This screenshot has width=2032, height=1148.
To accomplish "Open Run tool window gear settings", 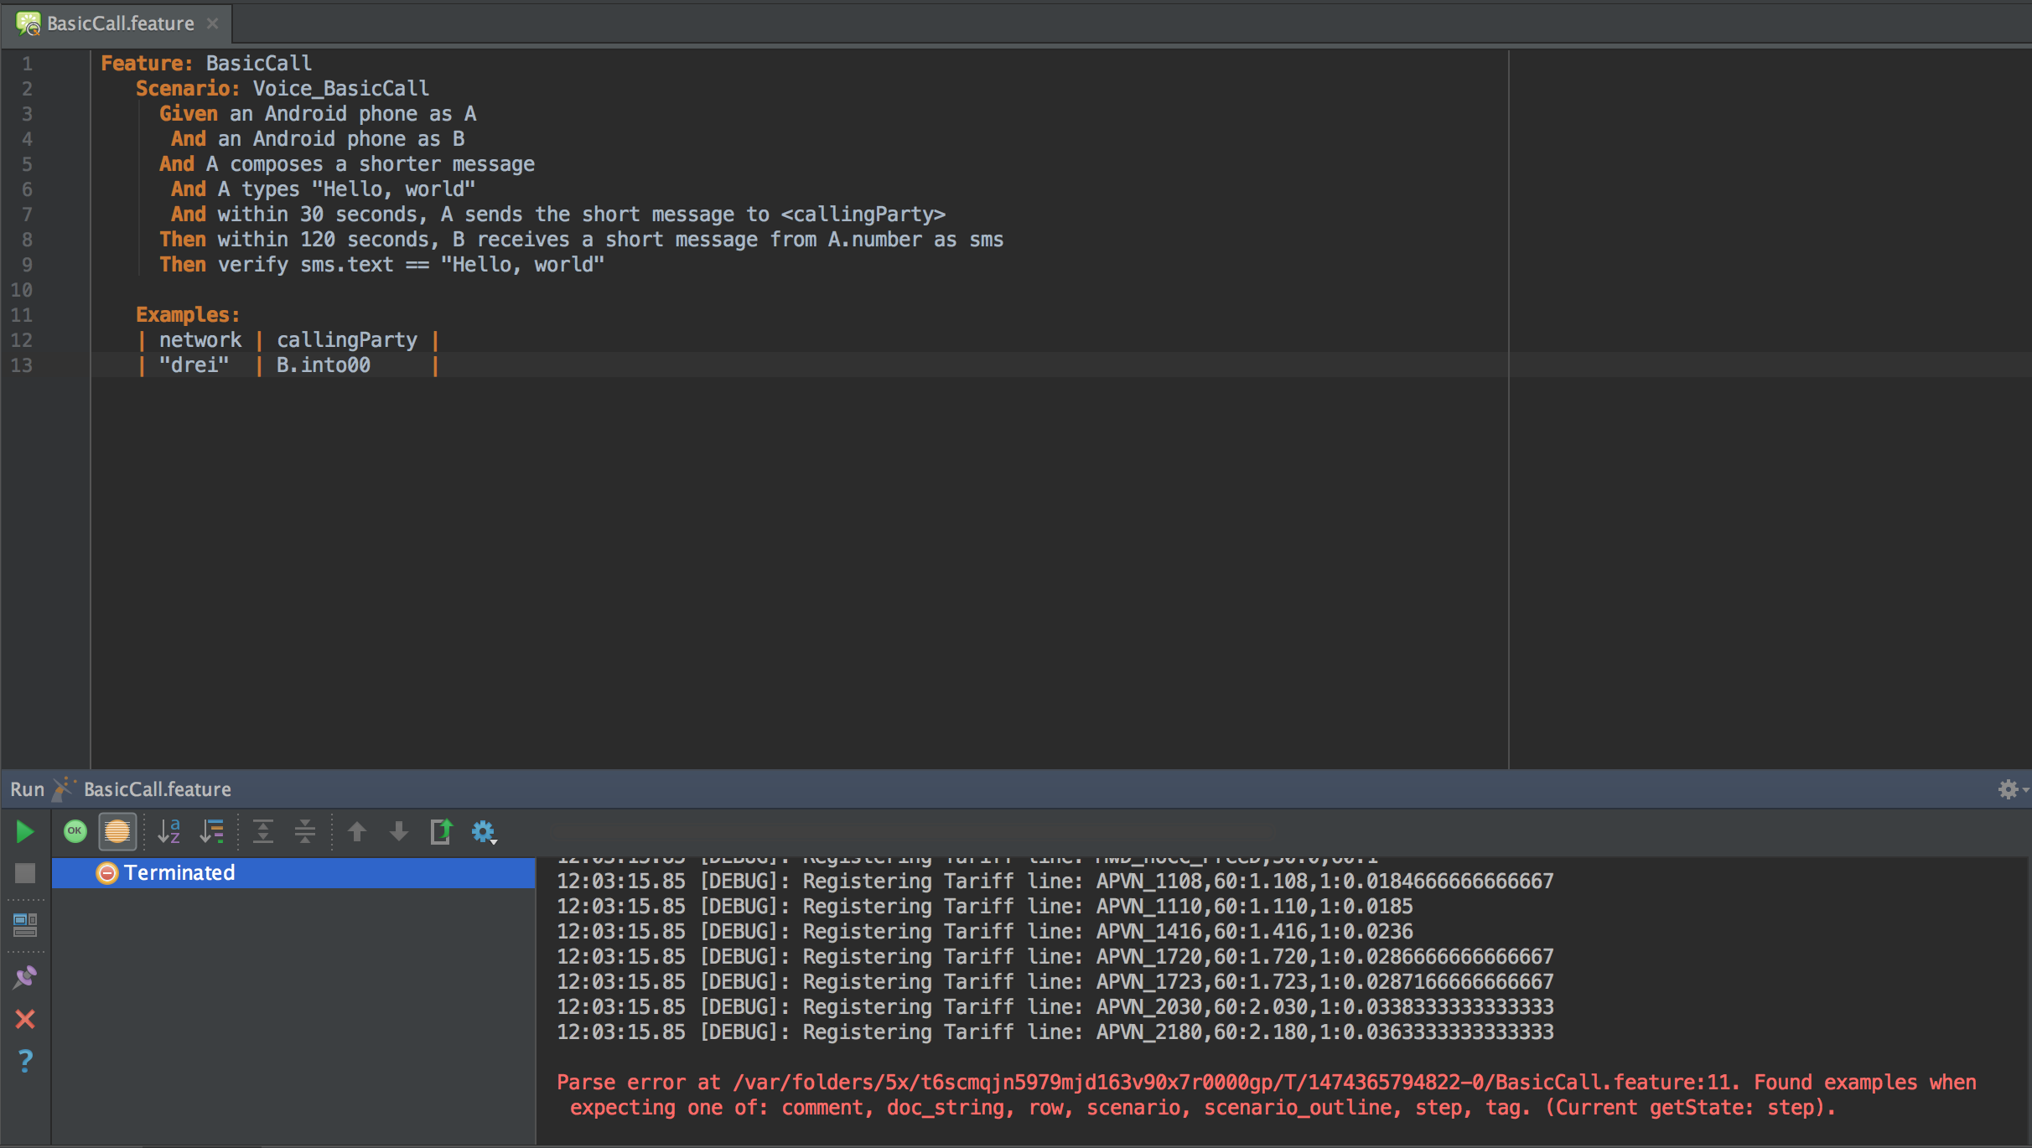I will tap(2009, 789).
